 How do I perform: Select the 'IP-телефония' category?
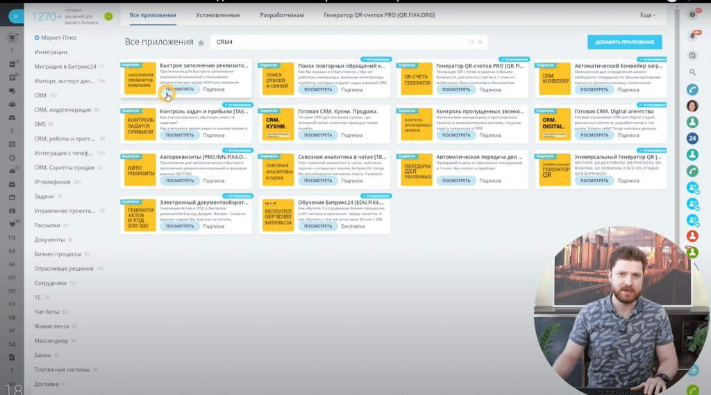[x=52, y=182]
